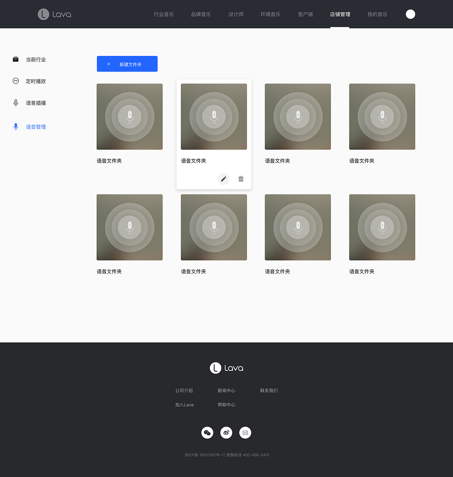This screenshot has height=477, width=453.
Task: Delete the highlighted folder with the trash icon
Action: [x=241, y=179]
